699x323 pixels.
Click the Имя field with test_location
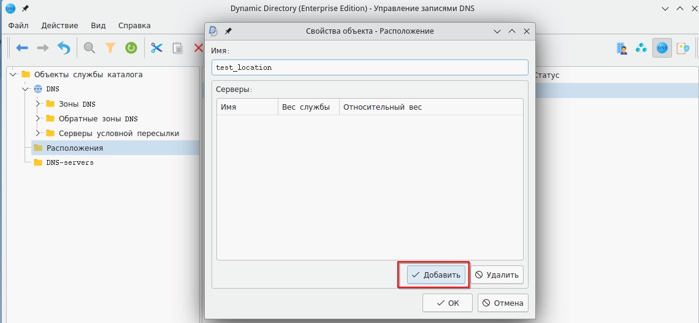tap(369, 67)
